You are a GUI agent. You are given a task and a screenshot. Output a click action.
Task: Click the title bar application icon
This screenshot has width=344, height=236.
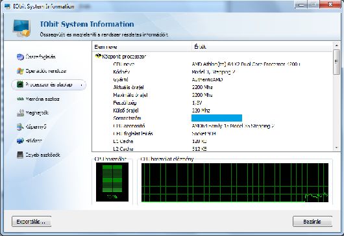[x=7, y=6]
